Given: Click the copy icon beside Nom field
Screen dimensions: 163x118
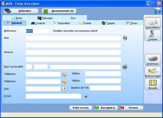Looking at the screenshot, I should pyautogui.click(x=125, y=38).
